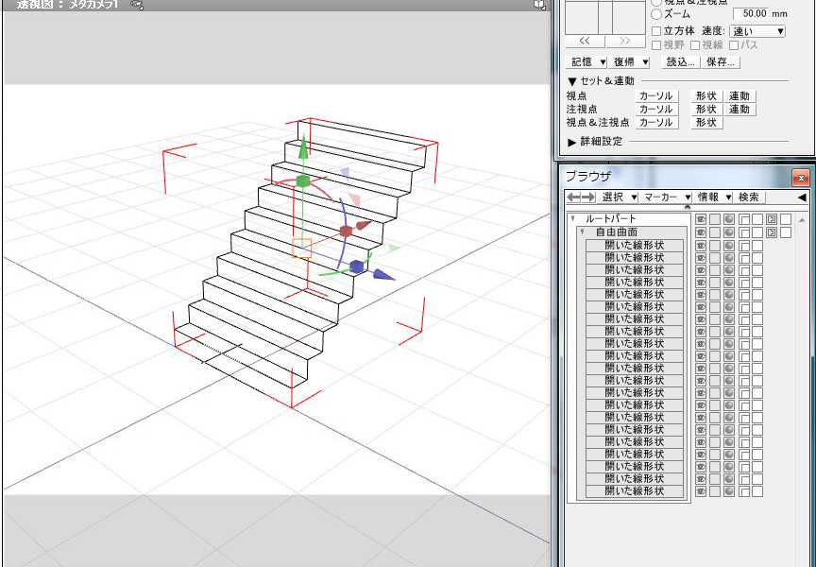Click the 保存... button
The width and height of the screenshot is (816, 567).
[721, 62]
